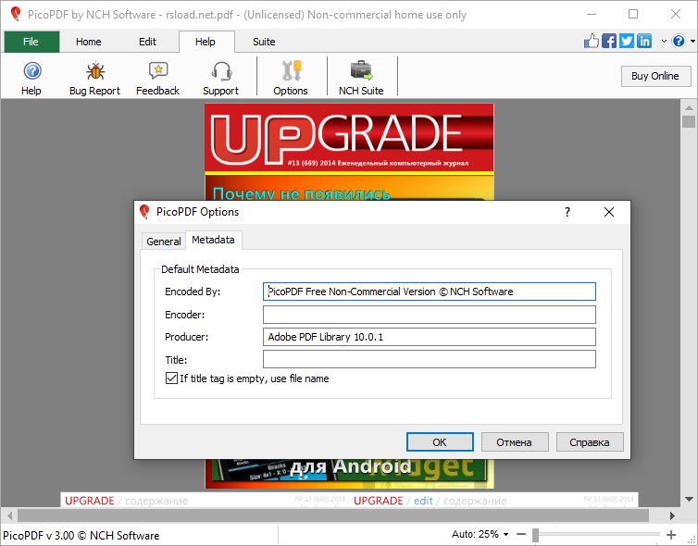Click the horizontal scrollbar left arrow
Viewport: 698px width, 546px height.
coord(9,515)
